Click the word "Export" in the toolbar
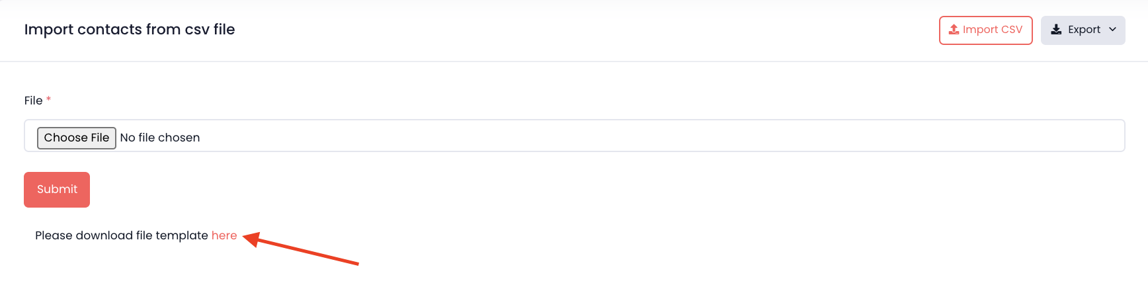 point(1084,30)
